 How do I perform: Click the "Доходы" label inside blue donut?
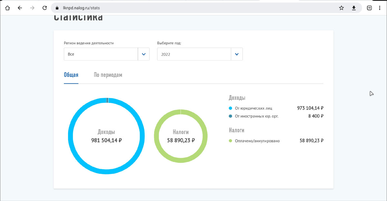(x=106, y=132)
